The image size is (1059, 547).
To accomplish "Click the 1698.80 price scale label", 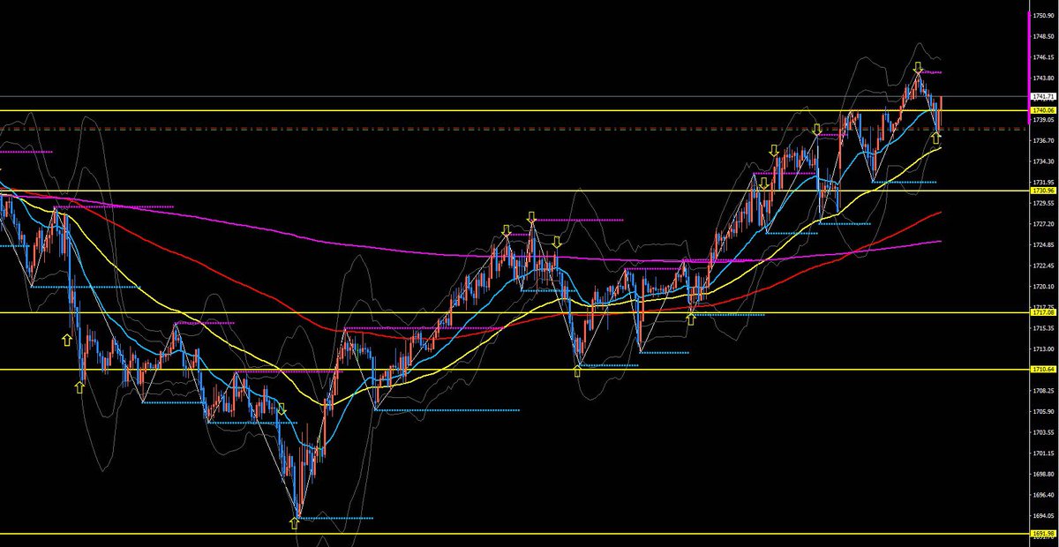I will coord(1044,475).
